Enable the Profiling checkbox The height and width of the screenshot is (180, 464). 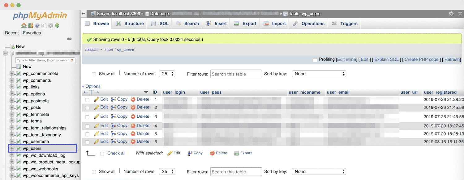click(315, 60)
